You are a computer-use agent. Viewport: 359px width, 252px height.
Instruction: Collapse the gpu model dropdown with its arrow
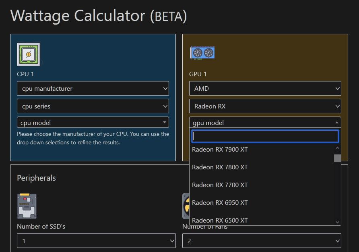point(337,123)
